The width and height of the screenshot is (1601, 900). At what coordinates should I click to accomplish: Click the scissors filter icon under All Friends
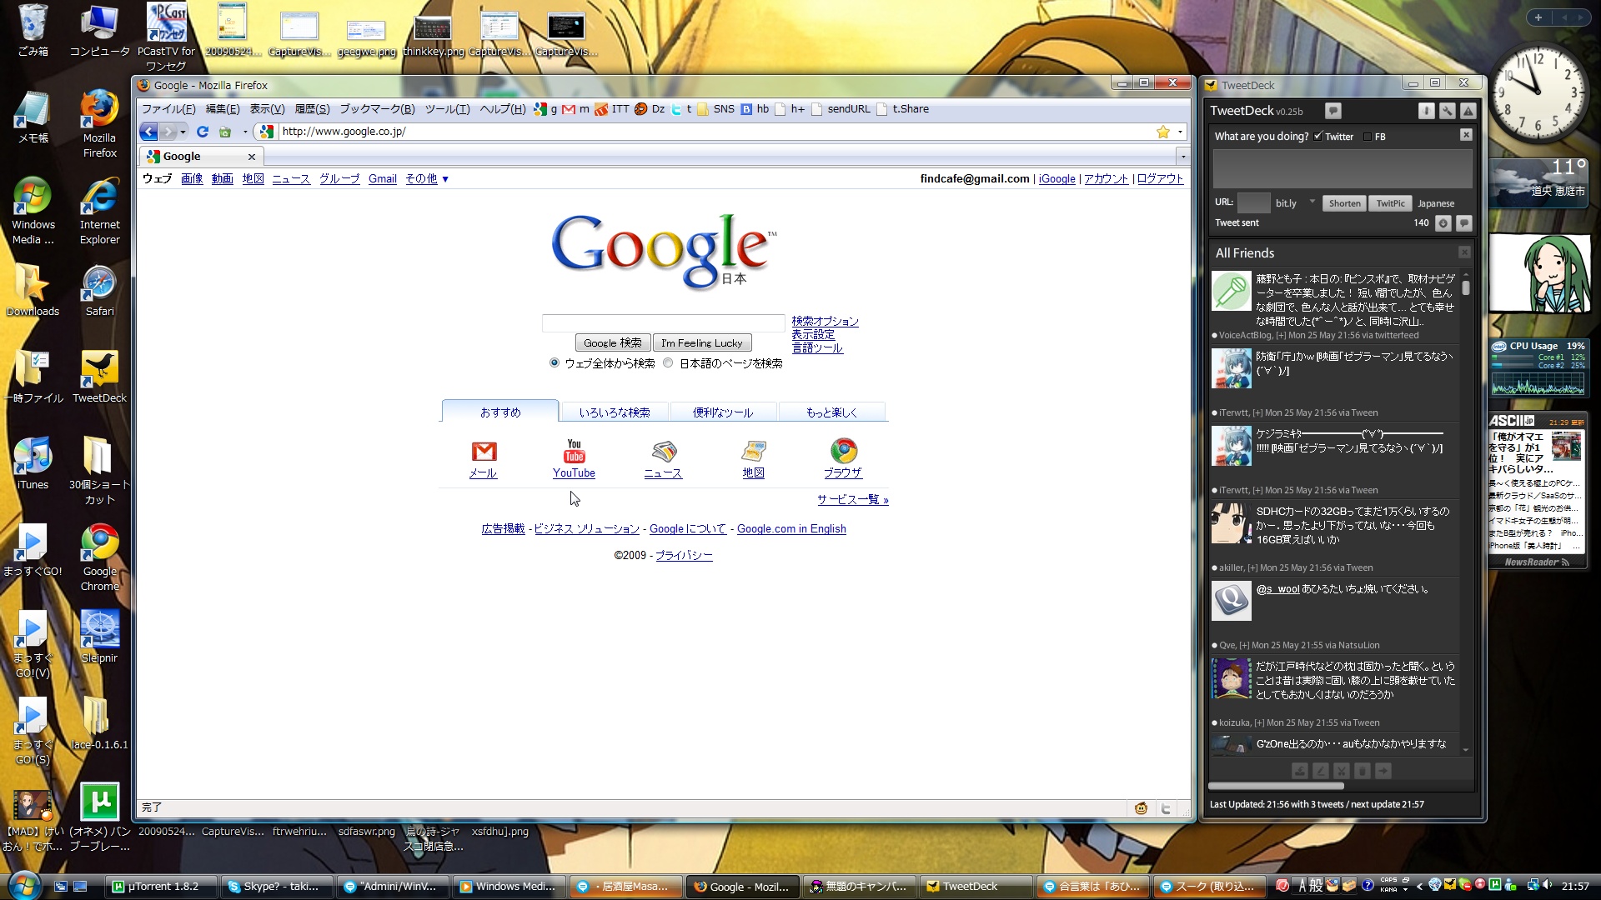coord(1342,771)
